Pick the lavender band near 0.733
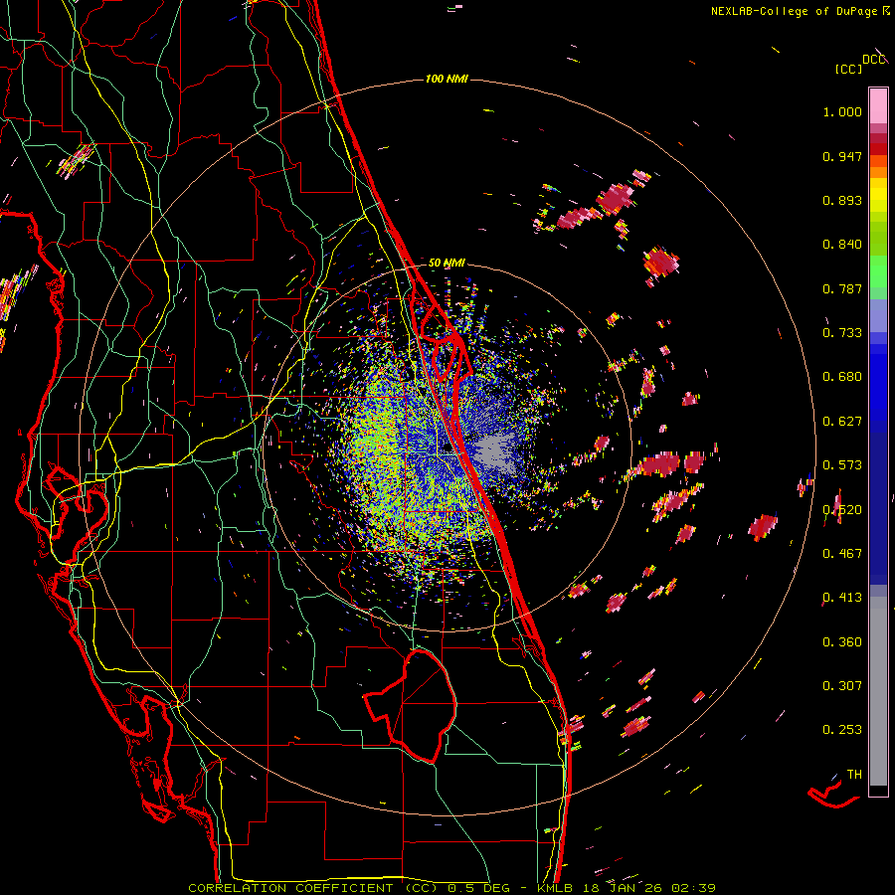Screen dimensions: 895x895 [x=878, y=315]
